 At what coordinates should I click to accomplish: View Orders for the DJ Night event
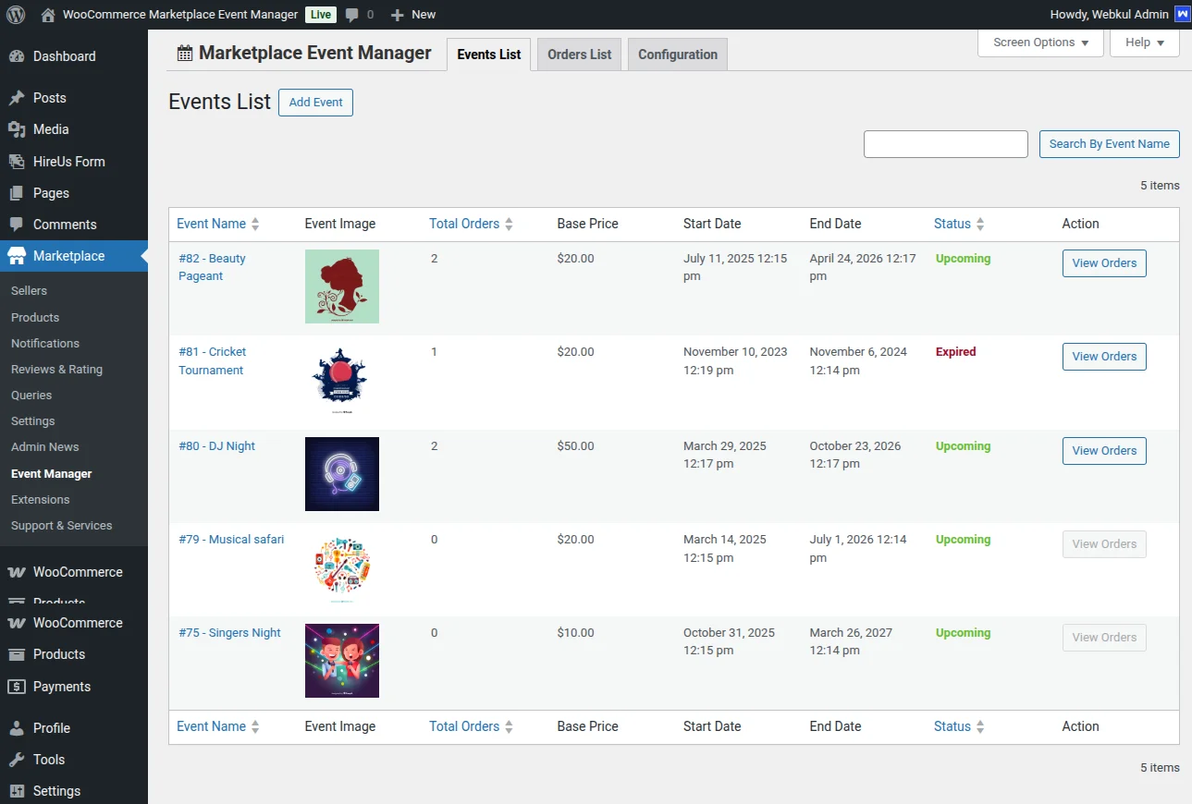(x=1103, y=450)
